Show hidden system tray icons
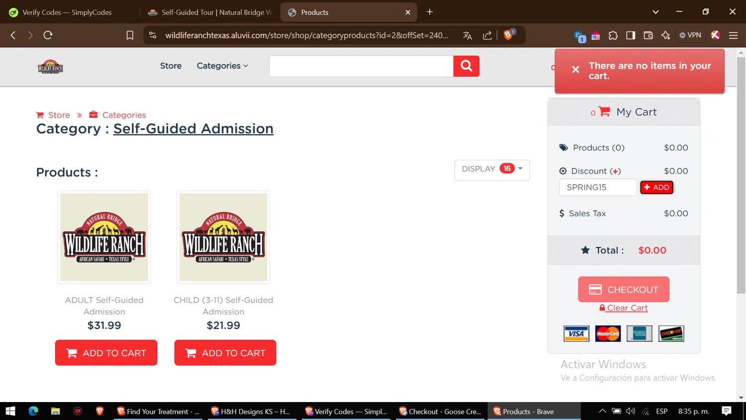 (602, 411)
